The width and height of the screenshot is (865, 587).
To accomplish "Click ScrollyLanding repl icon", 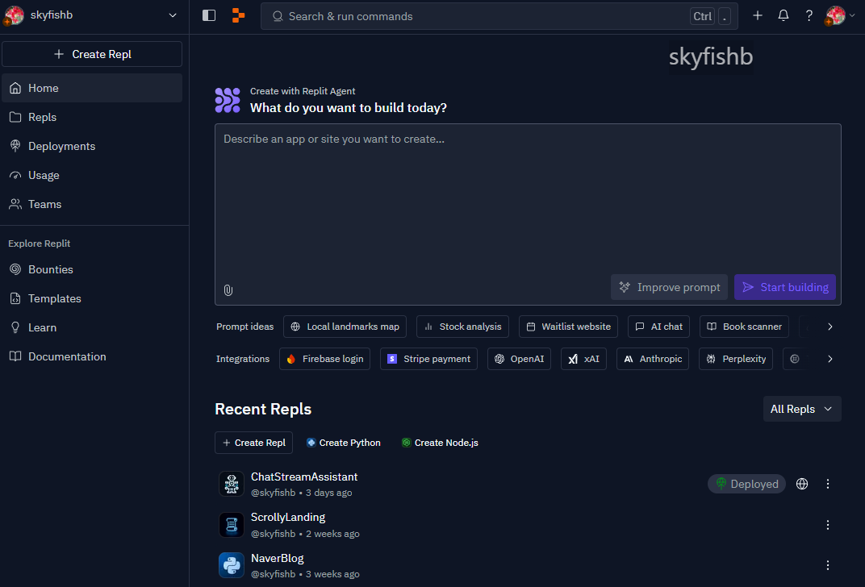I will (x=231, y=525).
